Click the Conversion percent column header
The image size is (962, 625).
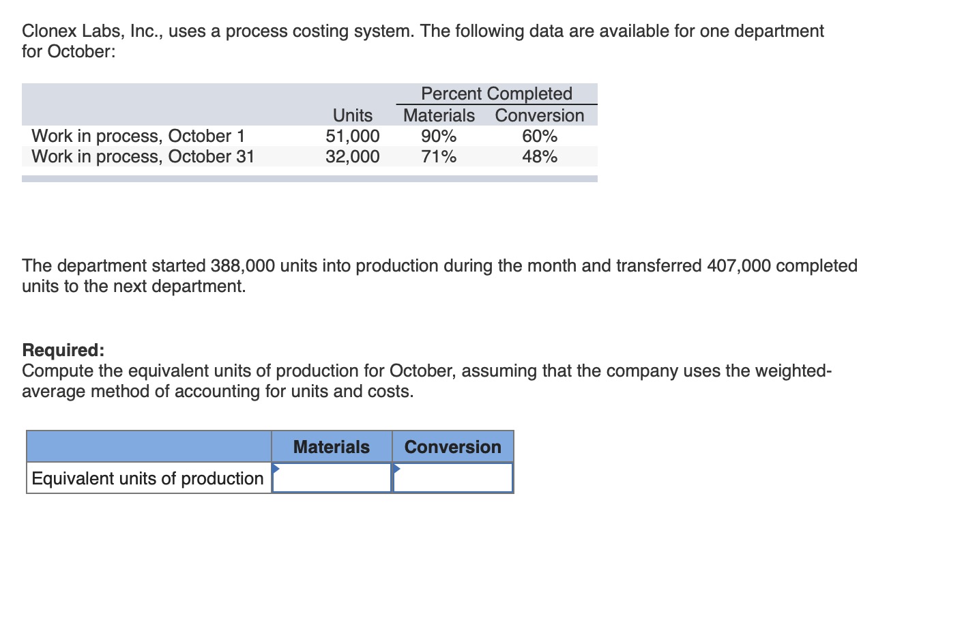(540, 115)
